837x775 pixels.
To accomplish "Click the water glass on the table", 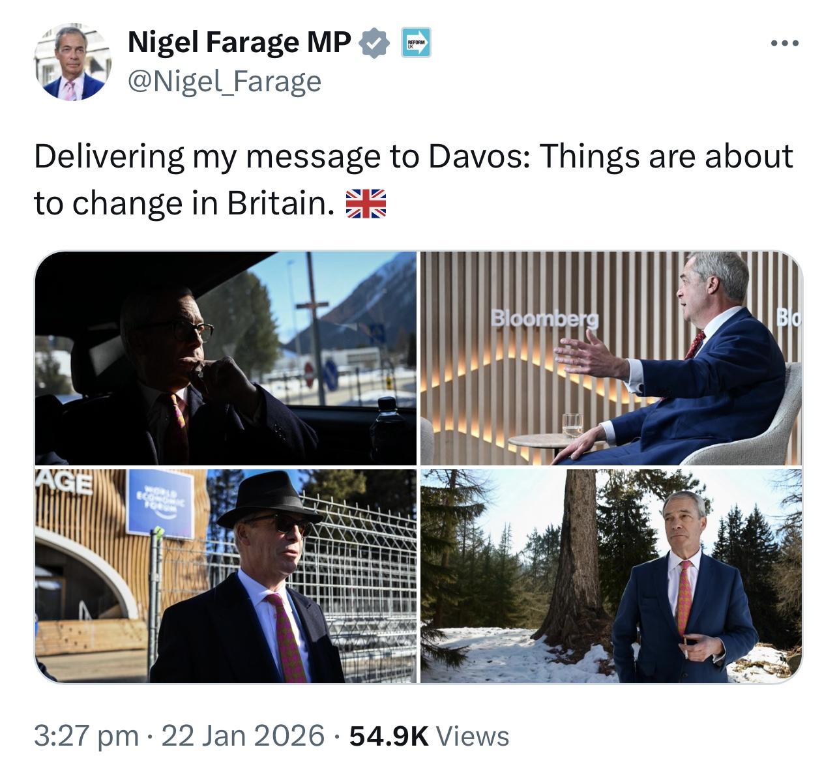I will coord(572,424).
